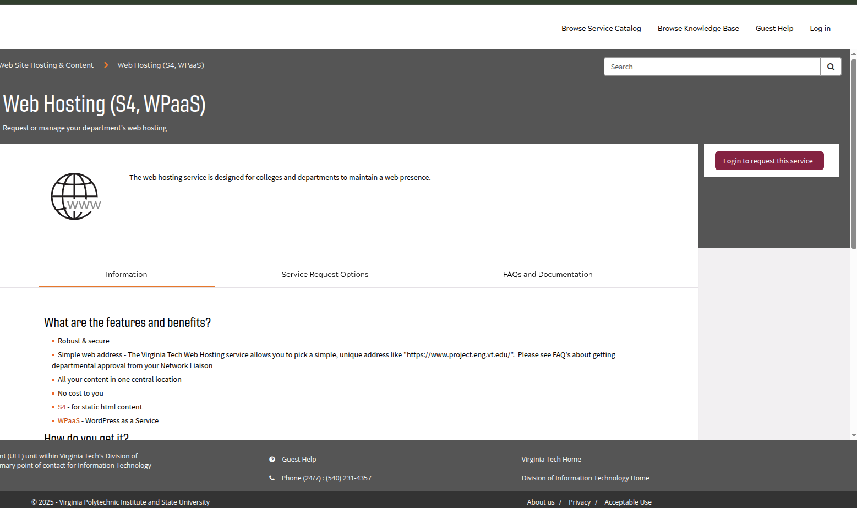Click Log in at top right
The image size is (857, 508).
[820, 29]
